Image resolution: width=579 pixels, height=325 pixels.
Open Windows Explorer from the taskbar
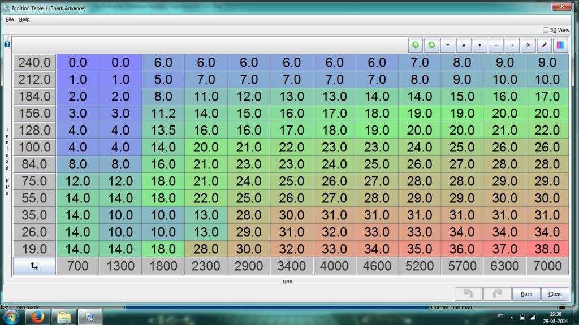[63, 317]
